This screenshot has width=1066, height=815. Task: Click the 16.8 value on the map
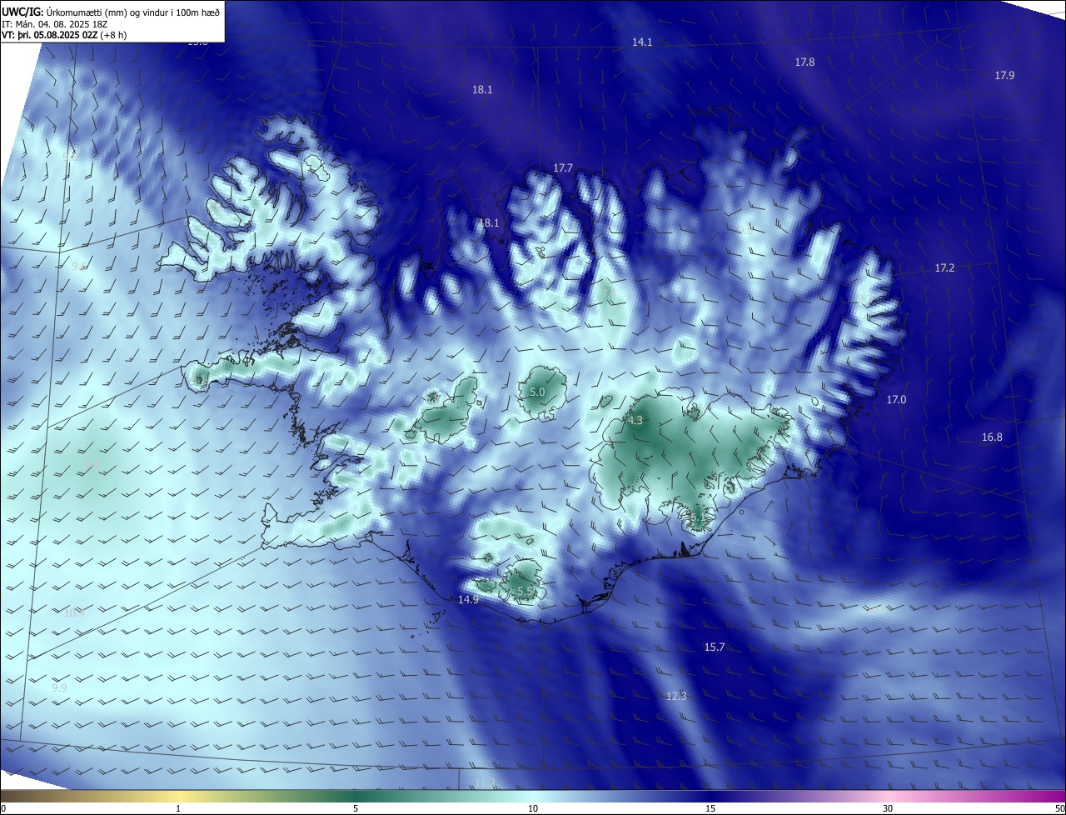tap(992, 437)
